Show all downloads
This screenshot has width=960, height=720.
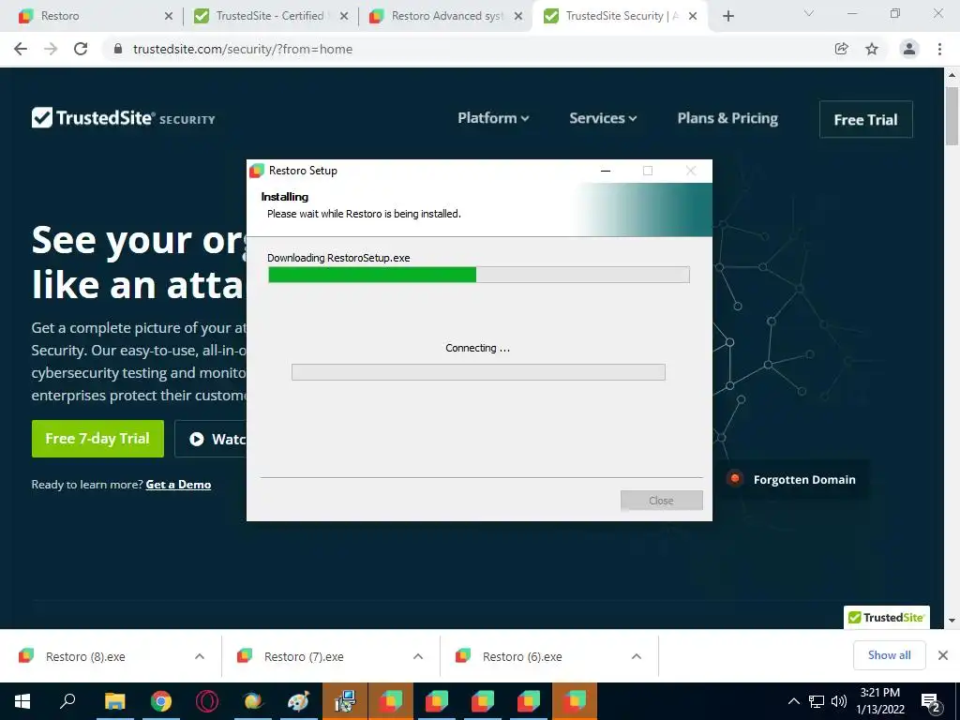pos(889,655)
